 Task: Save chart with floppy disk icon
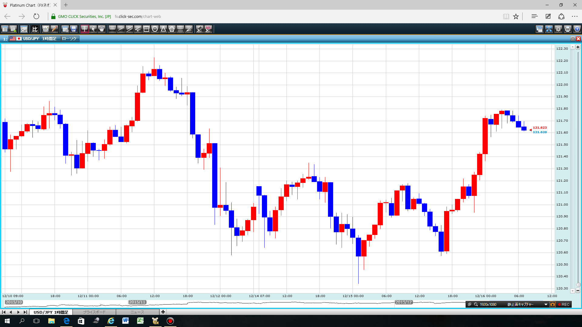(74, 29)
